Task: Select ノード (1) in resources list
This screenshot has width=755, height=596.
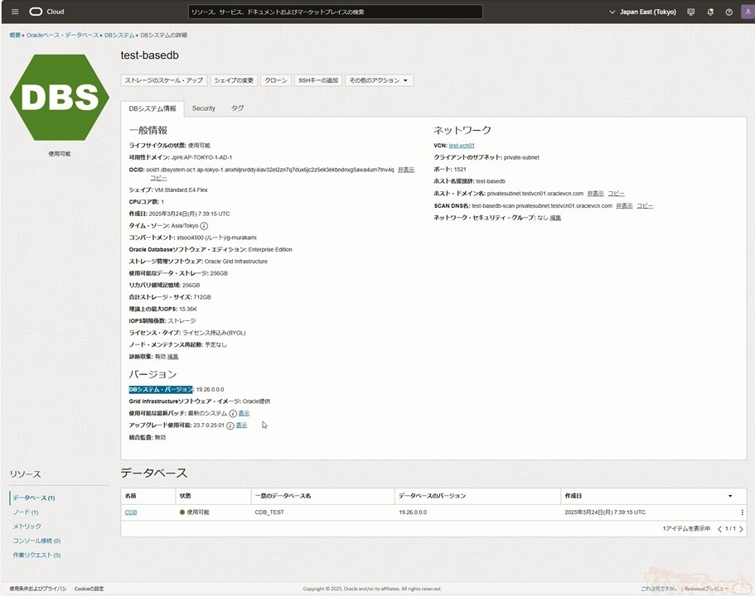Action: pos(26,512)
